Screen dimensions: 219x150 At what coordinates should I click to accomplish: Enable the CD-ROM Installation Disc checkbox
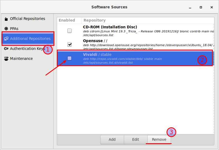point(69,31)
